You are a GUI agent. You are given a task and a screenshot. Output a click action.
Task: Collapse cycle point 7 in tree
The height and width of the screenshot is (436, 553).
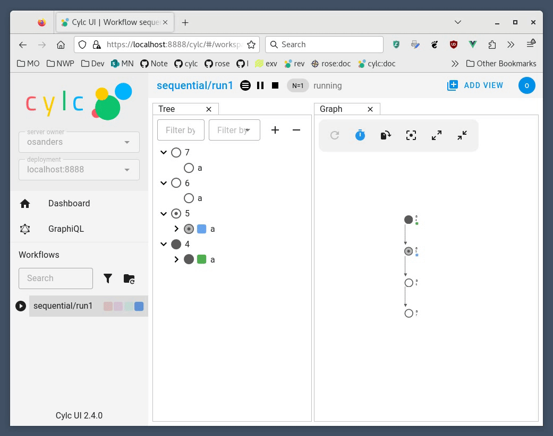164,153
